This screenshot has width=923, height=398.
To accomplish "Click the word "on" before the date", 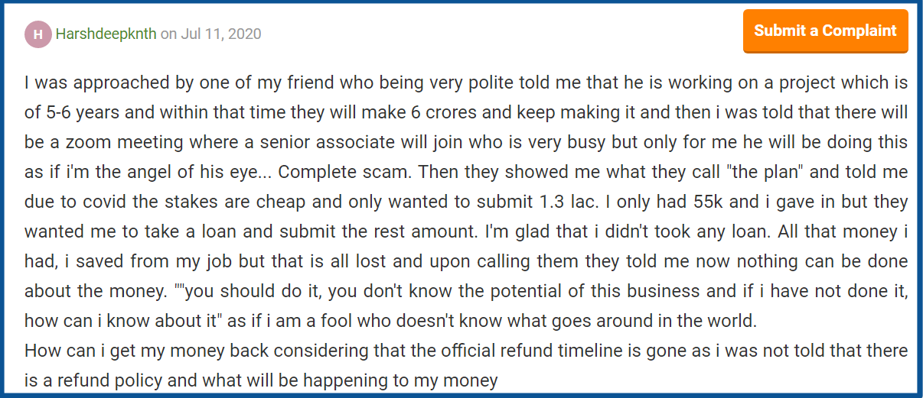I will click(168, 34).
